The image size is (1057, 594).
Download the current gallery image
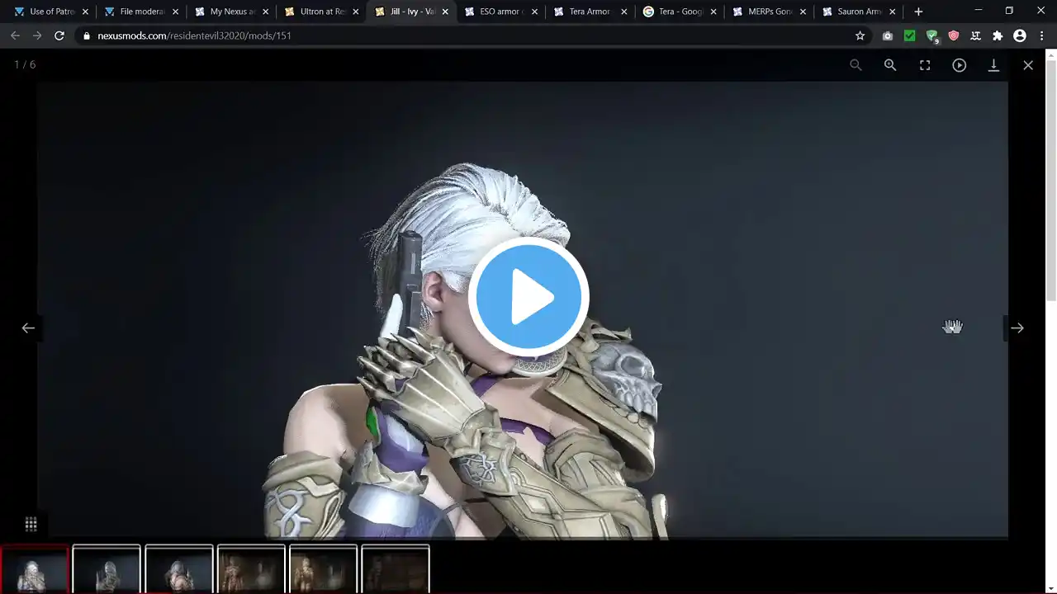click(993, 65)
